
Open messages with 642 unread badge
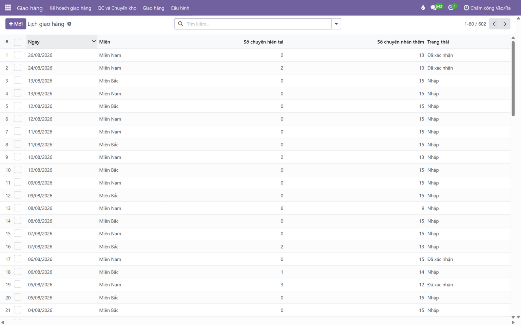[x=436, y=7]
